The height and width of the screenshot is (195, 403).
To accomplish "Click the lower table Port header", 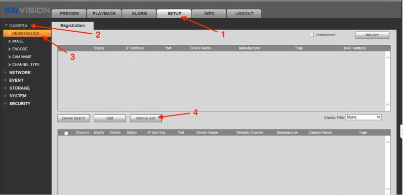I will coord(181,133).
